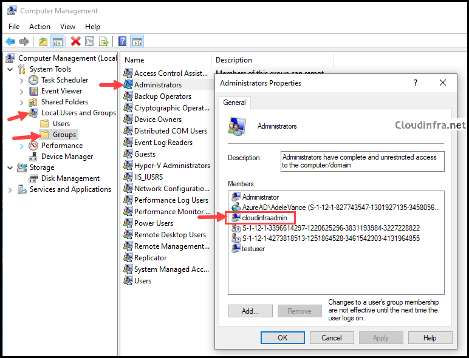
Task: Collapse the System Tools tree node
Action: pyautogui.click(x=10, y=69)
